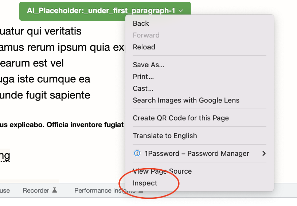The height and width of the screenshot is (206, 297).
Task: Click the greyed-out Forward menu entry
Action: 146,35
